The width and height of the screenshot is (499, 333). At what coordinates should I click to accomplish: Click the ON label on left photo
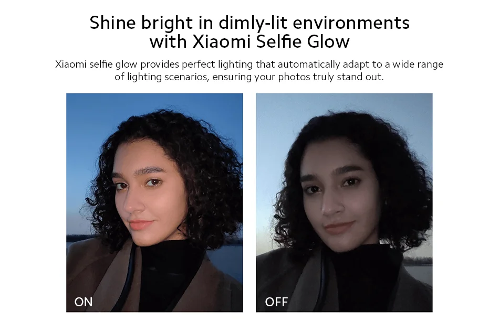[x=84, y=302]
